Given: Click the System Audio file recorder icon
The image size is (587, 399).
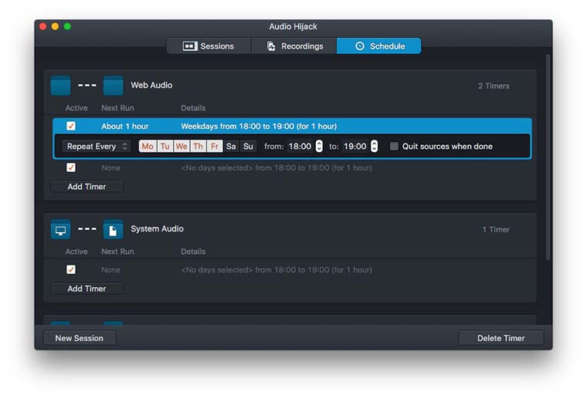Looking at the screenshot, I should (x=113, y=229).
